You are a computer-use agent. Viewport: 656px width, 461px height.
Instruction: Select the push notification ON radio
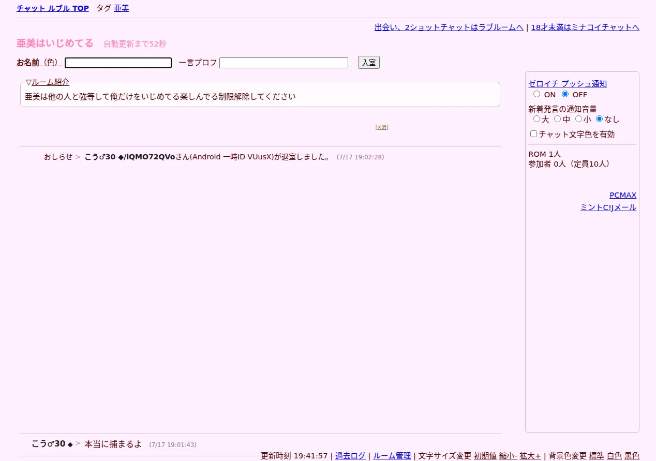536,94
